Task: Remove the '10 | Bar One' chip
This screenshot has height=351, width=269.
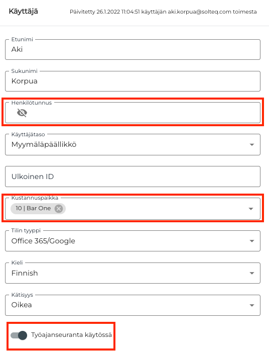Action: [x=59, y=209]
